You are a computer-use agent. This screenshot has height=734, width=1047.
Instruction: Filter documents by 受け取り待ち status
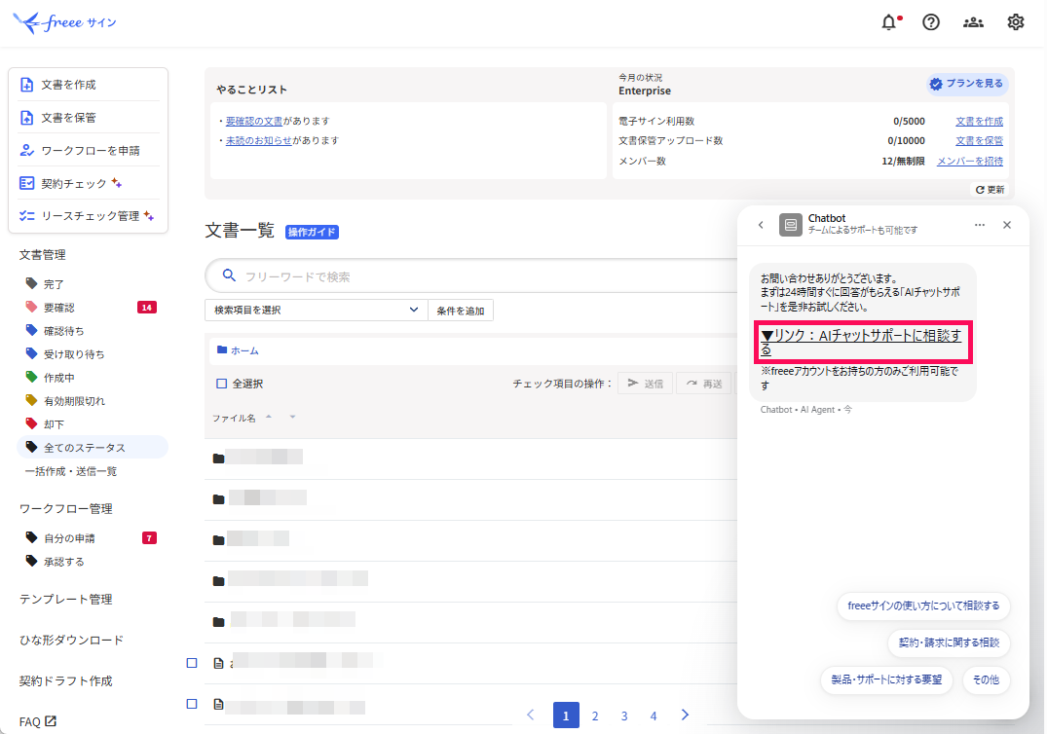coord(73,354)
